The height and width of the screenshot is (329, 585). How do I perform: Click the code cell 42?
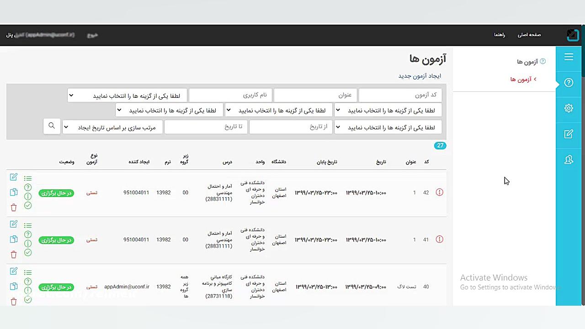pyautogui.click(x=426, y=192)
